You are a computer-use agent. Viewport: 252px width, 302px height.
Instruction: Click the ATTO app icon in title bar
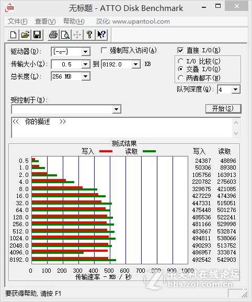tap(9, 8)
